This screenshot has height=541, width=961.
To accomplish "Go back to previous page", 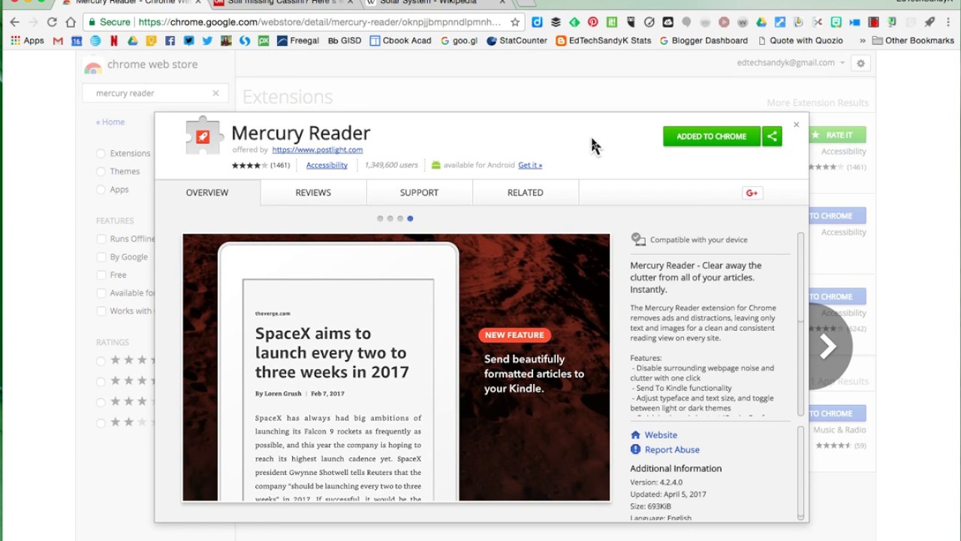I will point(14,23).
